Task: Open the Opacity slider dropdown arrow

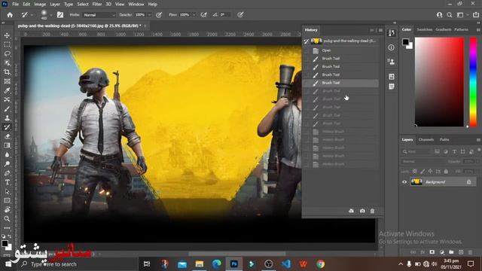Action: click(x=149, y=15)
